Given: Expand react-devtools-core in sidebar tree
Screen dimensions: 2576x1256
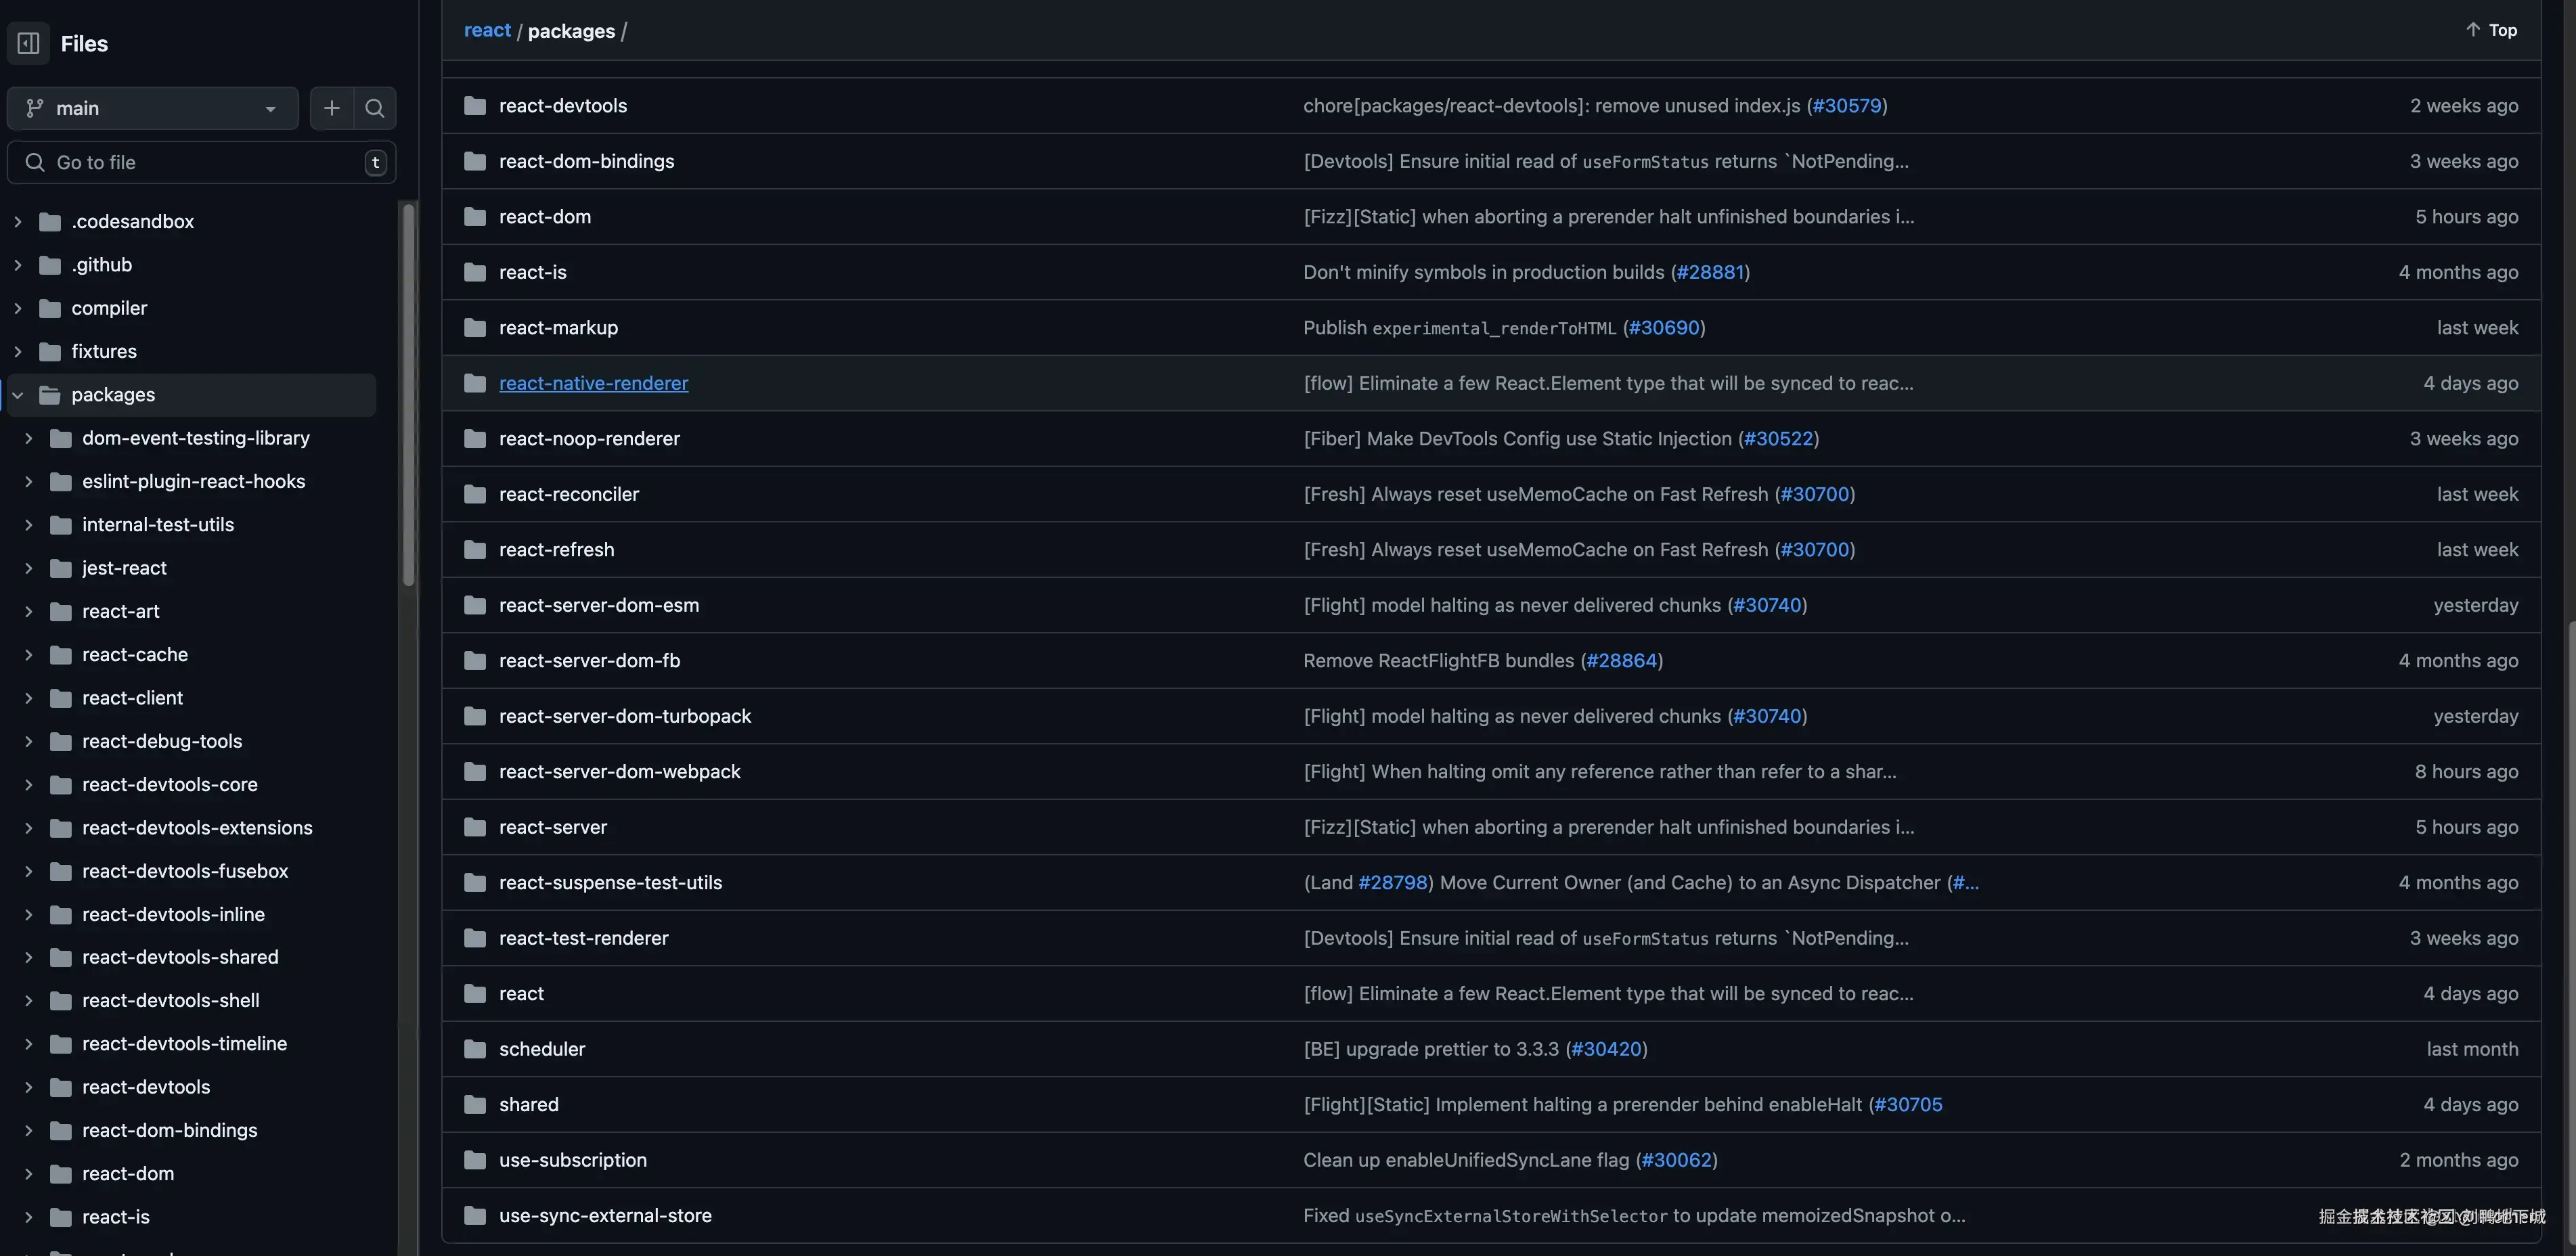Looking at the screenshot, I should click(x=28, y=785).
